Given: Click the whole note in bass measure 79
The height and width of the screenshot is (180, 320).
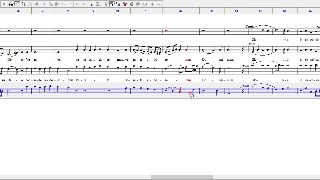Looking at the screenshot, I should [x=85, y=90].
